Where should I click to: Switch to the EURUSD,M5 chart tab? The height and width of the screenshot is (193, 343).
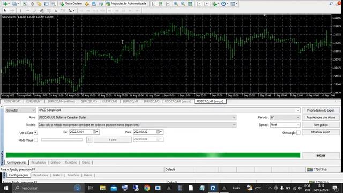(x=151, y=101)
